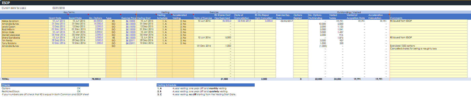471x99 pixels.
Task: Click the '3. C' no cliff legend entry
Action: point(197,94)
